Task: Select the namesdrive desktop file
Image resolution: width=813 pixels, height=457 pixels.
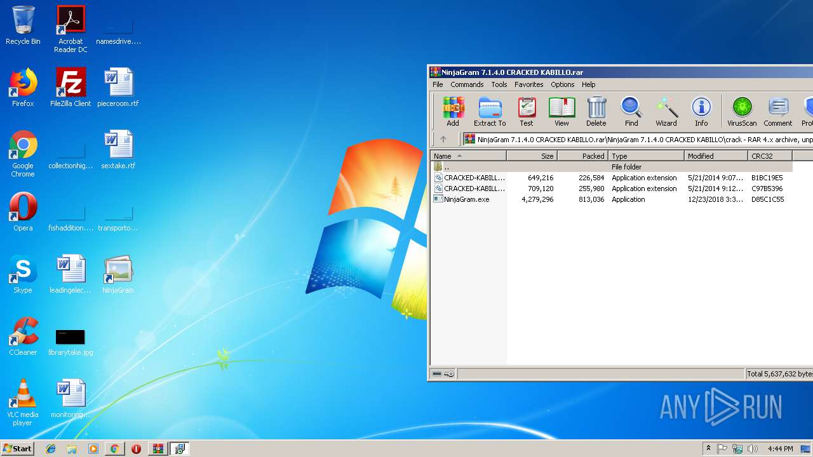Action: point(118,32)
